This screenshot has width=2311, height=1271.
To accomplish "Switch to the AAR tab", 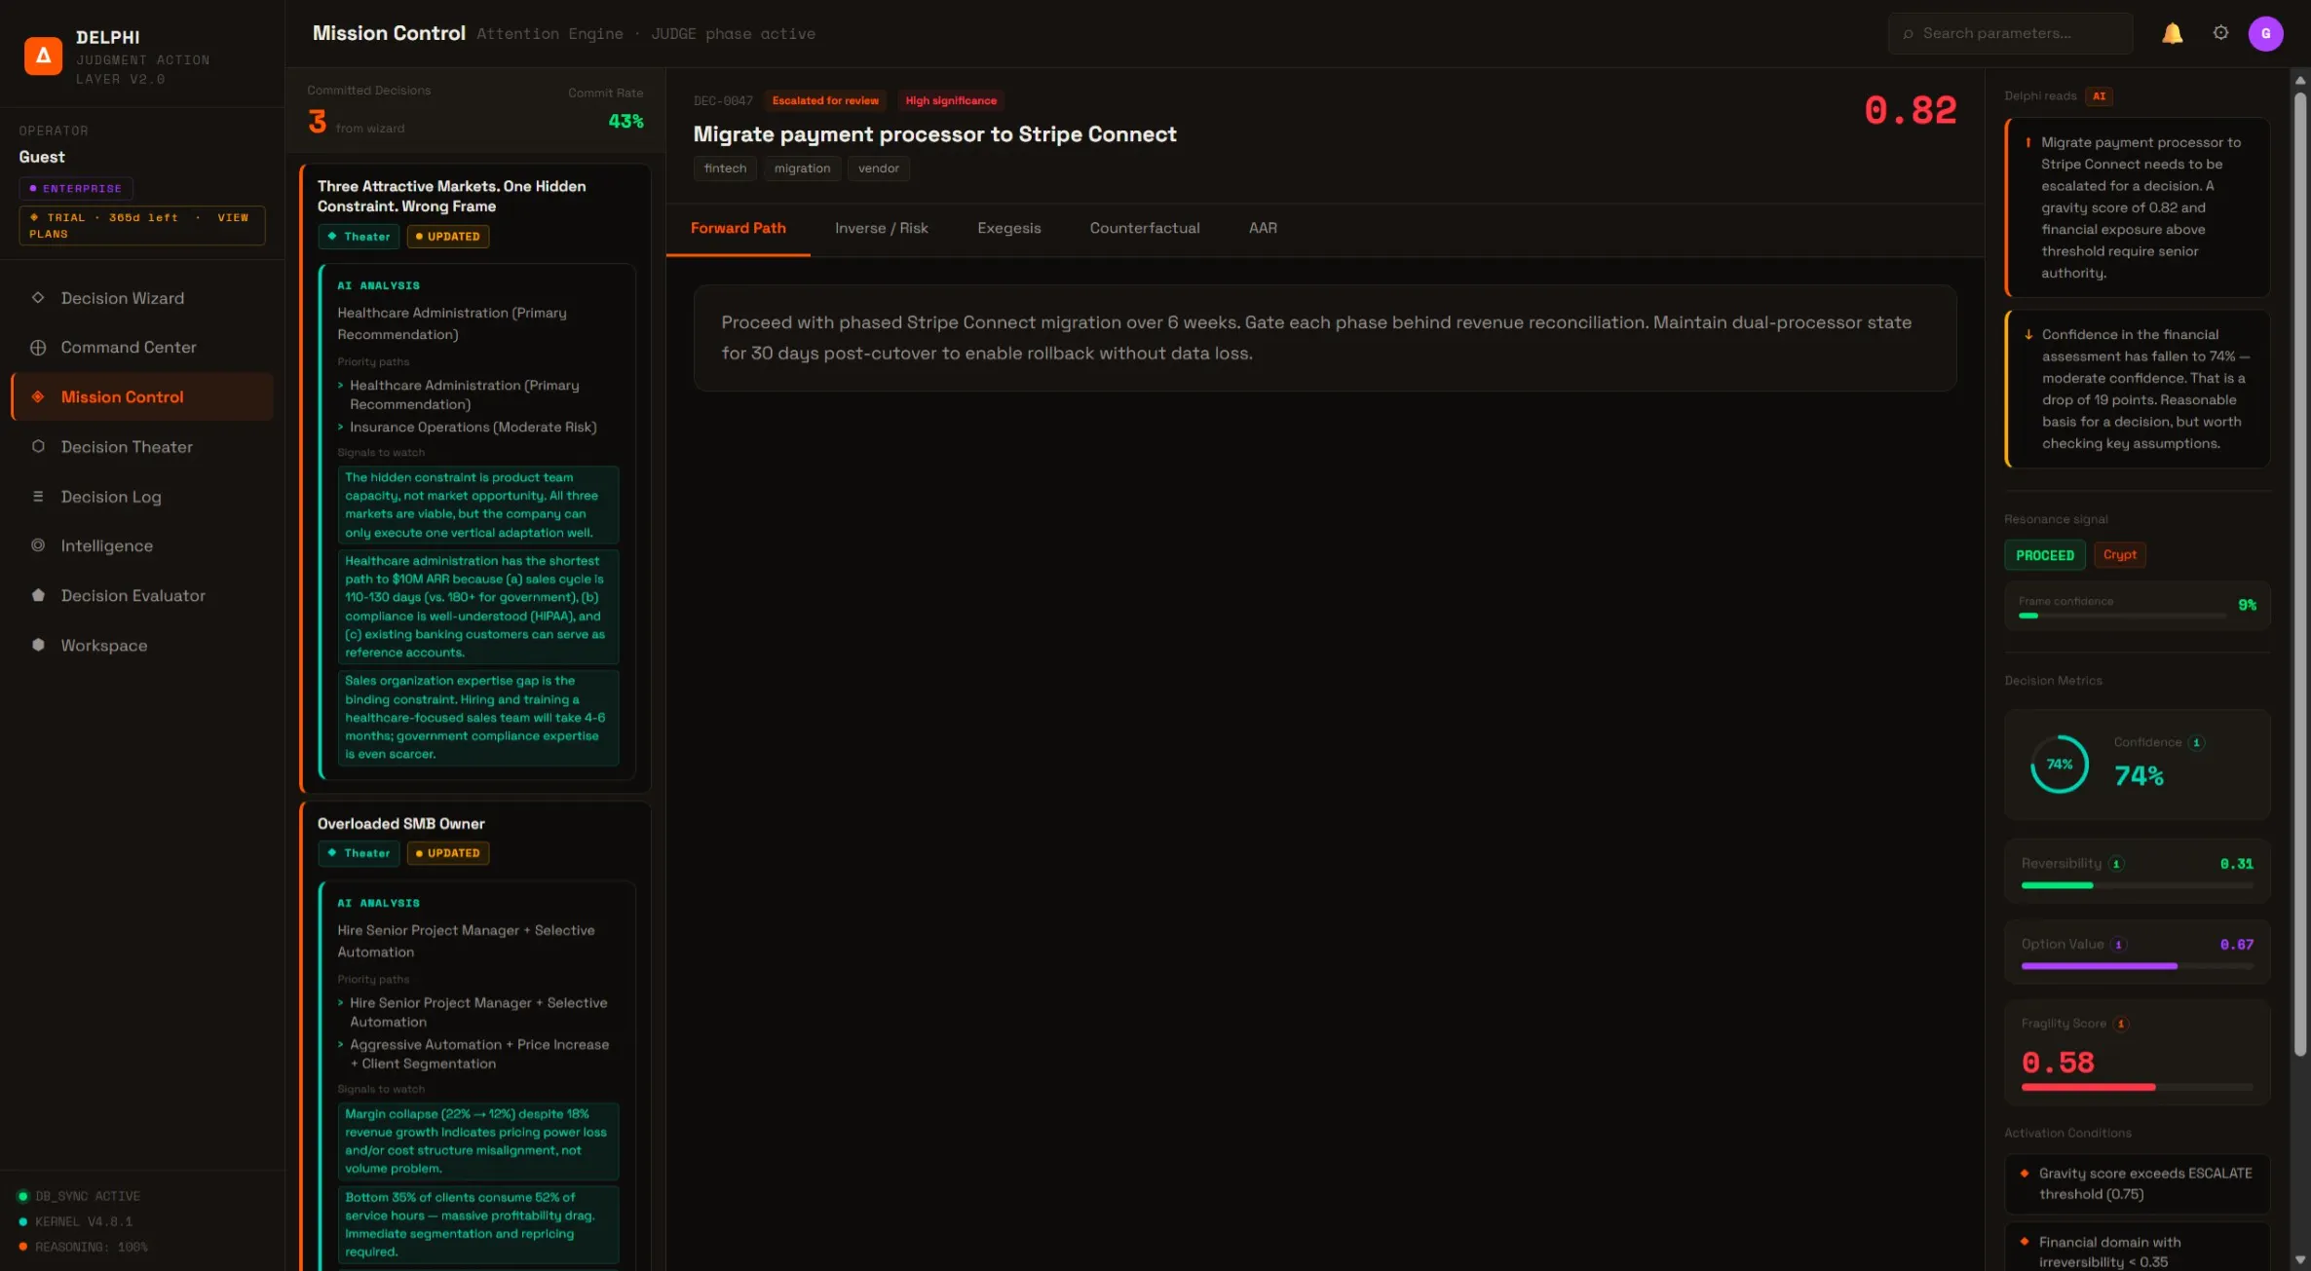I will click(x=1263, y=228).
